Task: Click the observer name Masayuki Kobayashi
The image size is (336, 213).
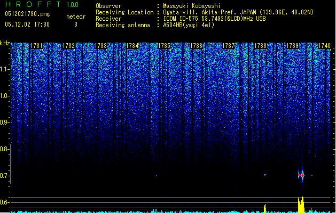Action: pos(192,6)
